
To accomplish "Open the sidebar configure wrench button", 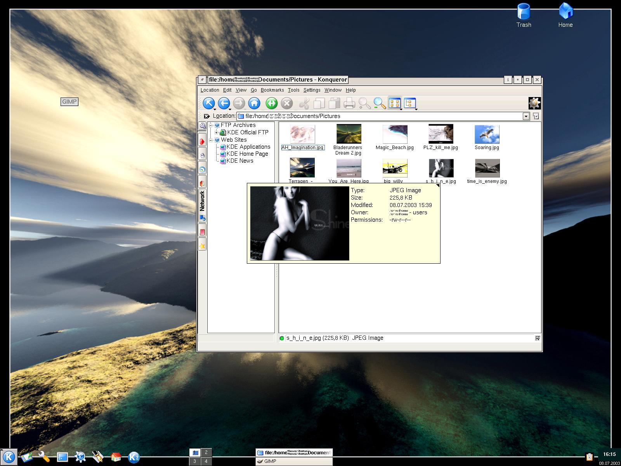I will pyautogui.click(x=202, y=126).
